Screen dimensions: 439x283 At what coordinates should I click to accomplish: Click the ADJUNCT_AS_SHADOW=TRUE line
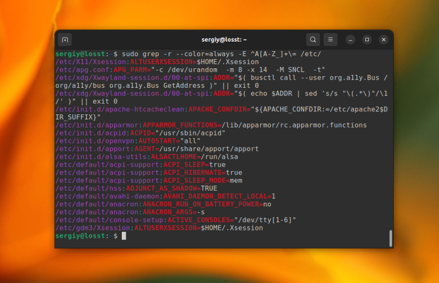pyautogui.click(x=136, y=188)
